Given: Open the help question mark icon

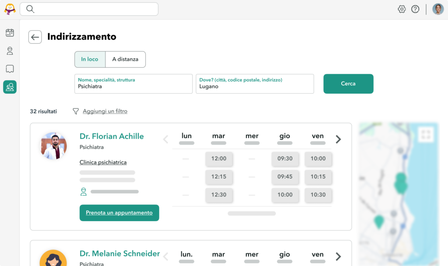Looking at the screenshot, I should point(415,9).
